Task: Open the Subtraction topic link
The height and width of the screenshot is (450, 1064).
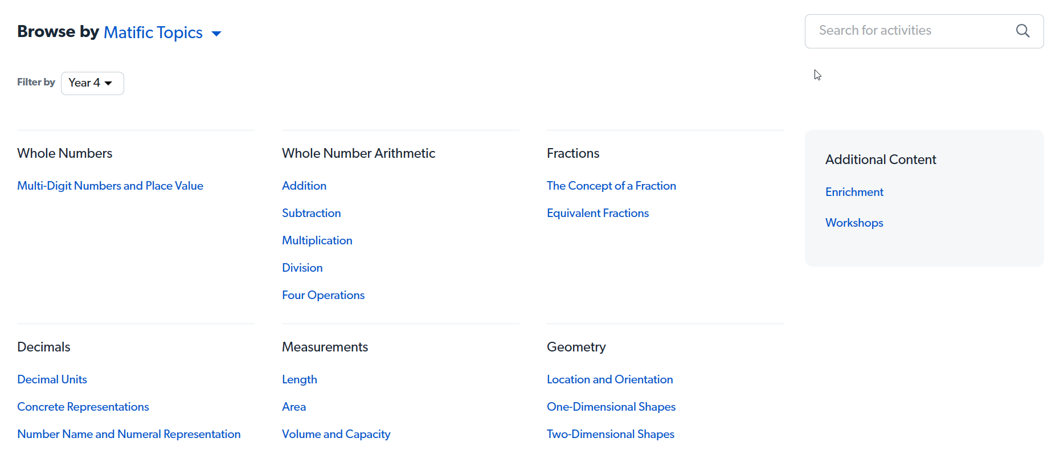Action: tap(311, 213)
